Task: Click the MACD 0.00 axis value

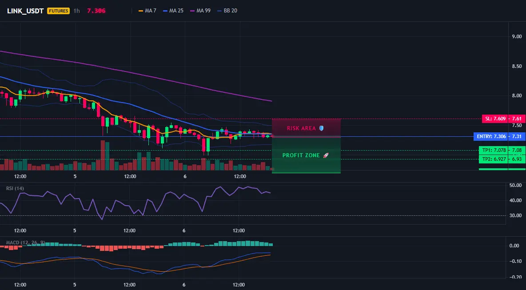Action: 514,246
